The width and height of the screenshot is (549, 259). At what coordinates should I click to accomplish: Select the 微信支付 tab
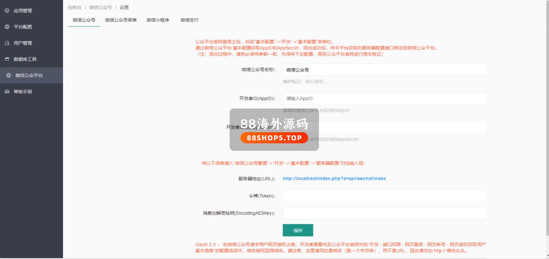click(x=189, y=20)
